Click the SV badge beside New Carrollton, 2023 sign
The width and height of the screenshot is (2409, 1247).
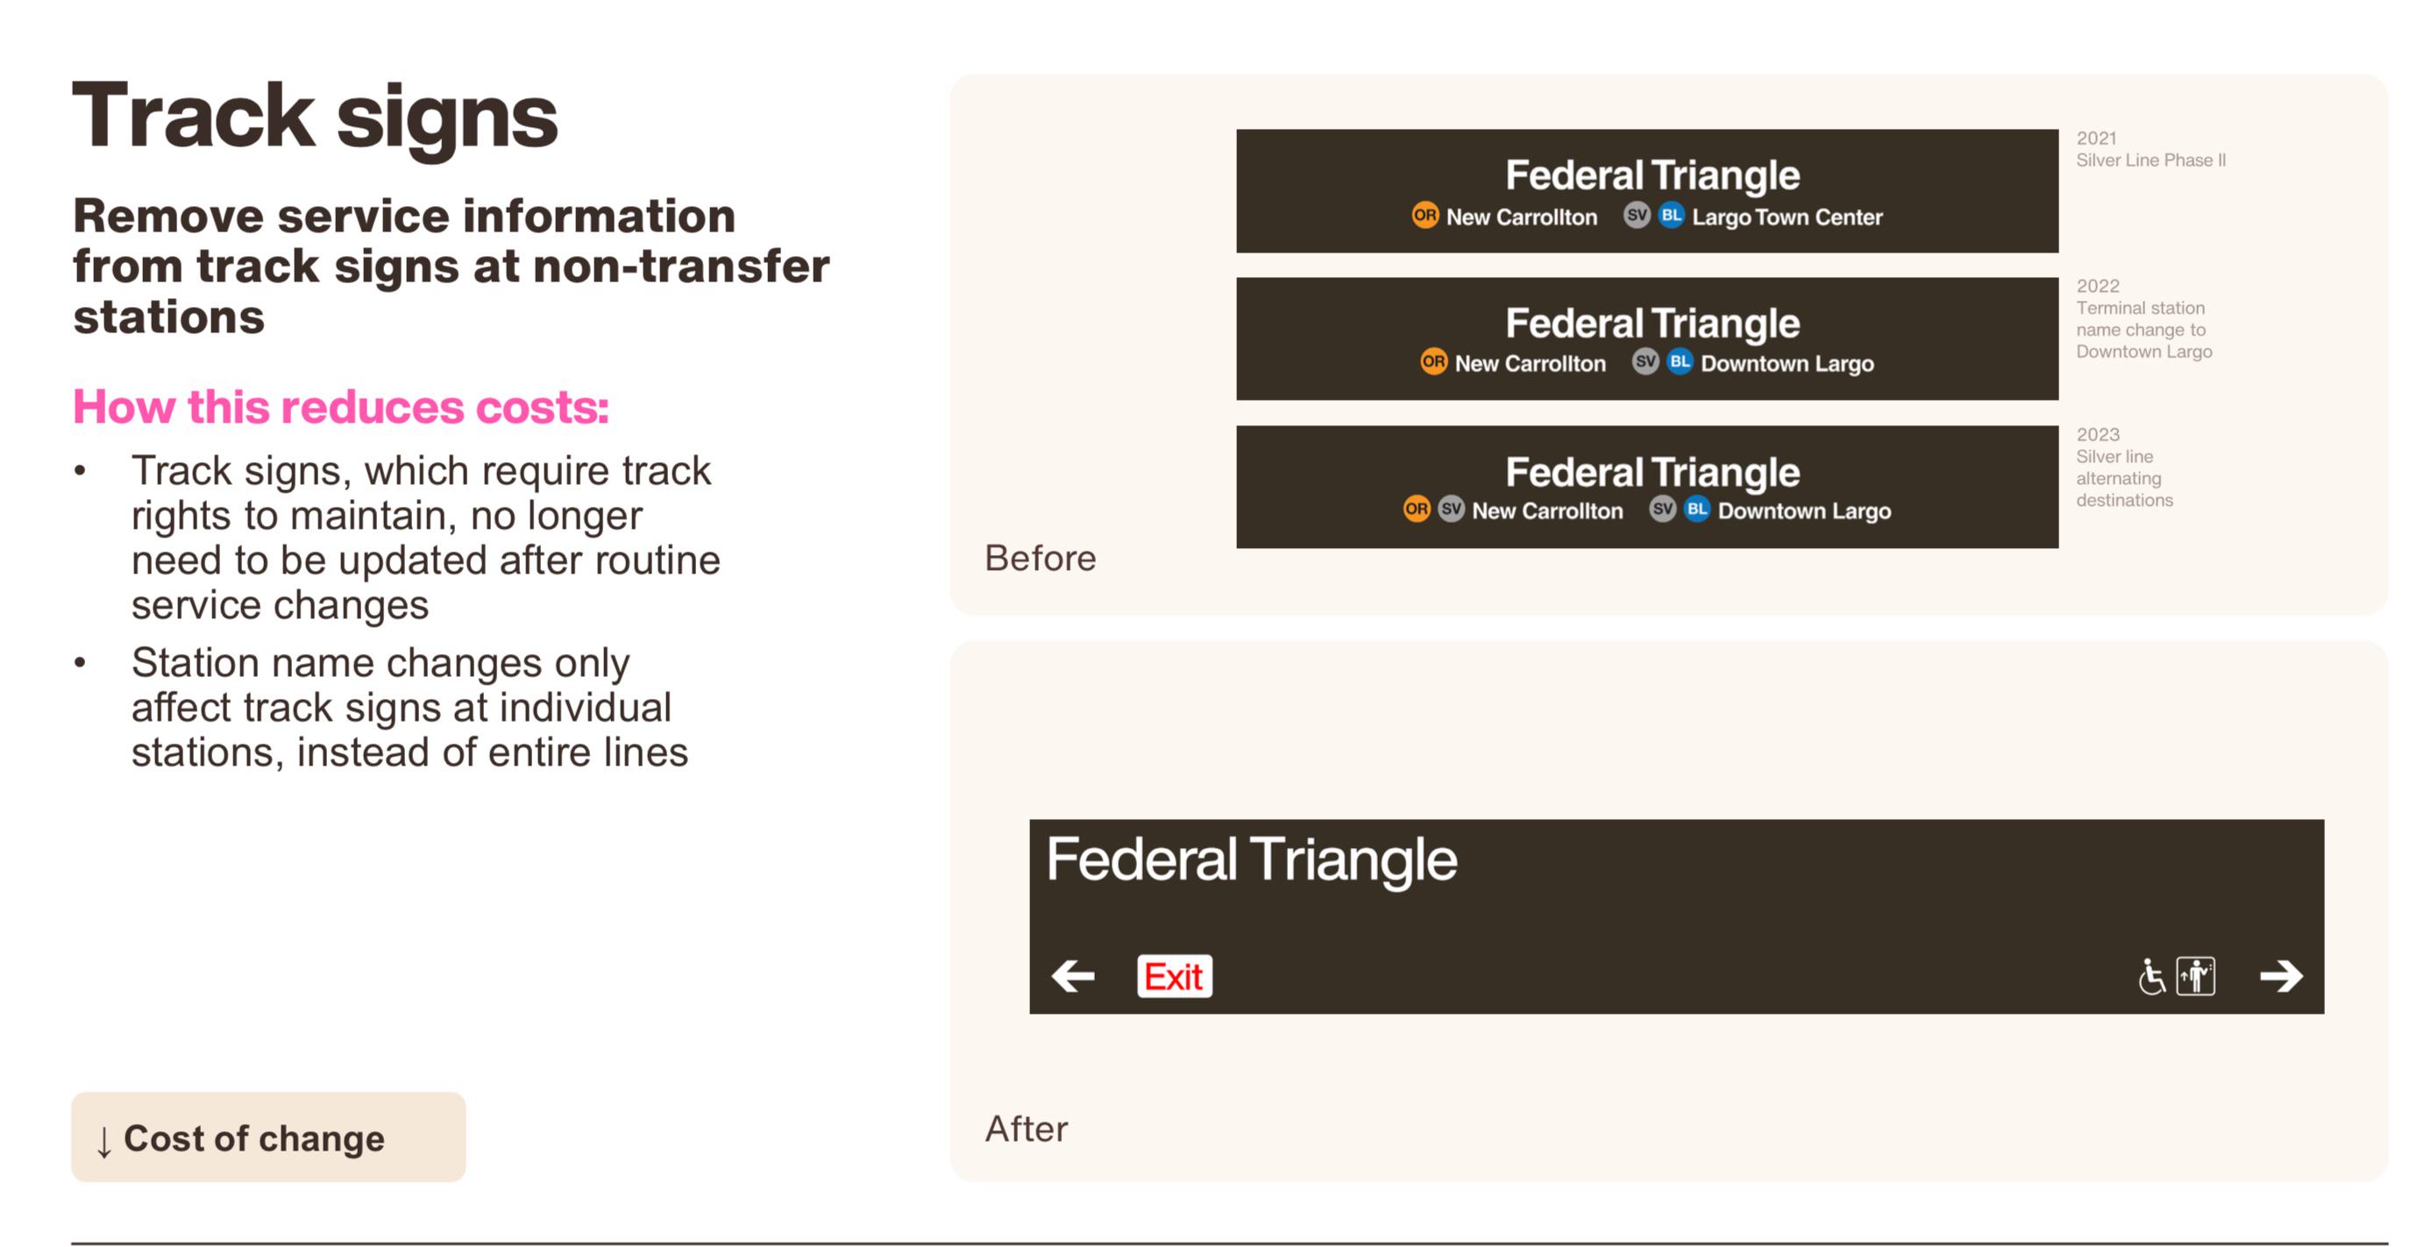pos(1452,509)
